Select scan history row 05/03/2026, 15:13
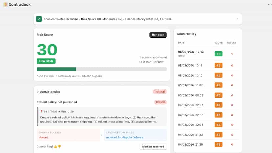The width and height of the screenshot is (272, 153). (x=208, y=54)
